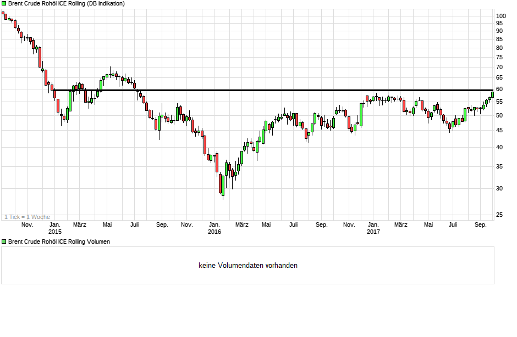Click the 'Juli' label after Mai 2017
The height and width of the screenshot is (337, 517).
tap(453, 225)
